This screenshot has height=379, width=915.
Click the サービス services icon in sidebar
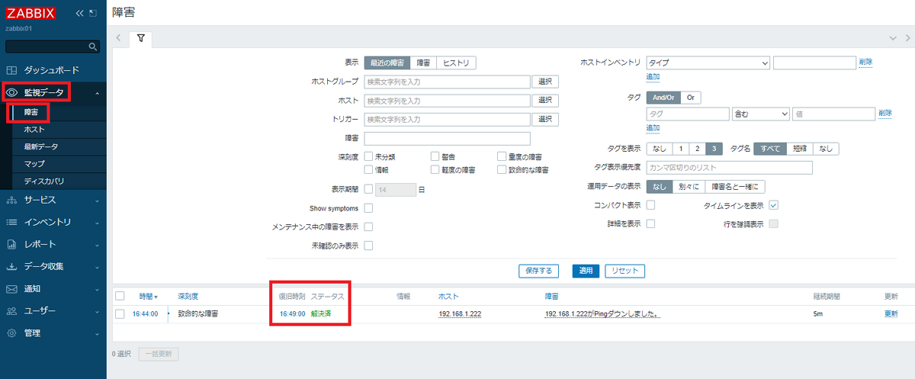(x=11, y=200)
